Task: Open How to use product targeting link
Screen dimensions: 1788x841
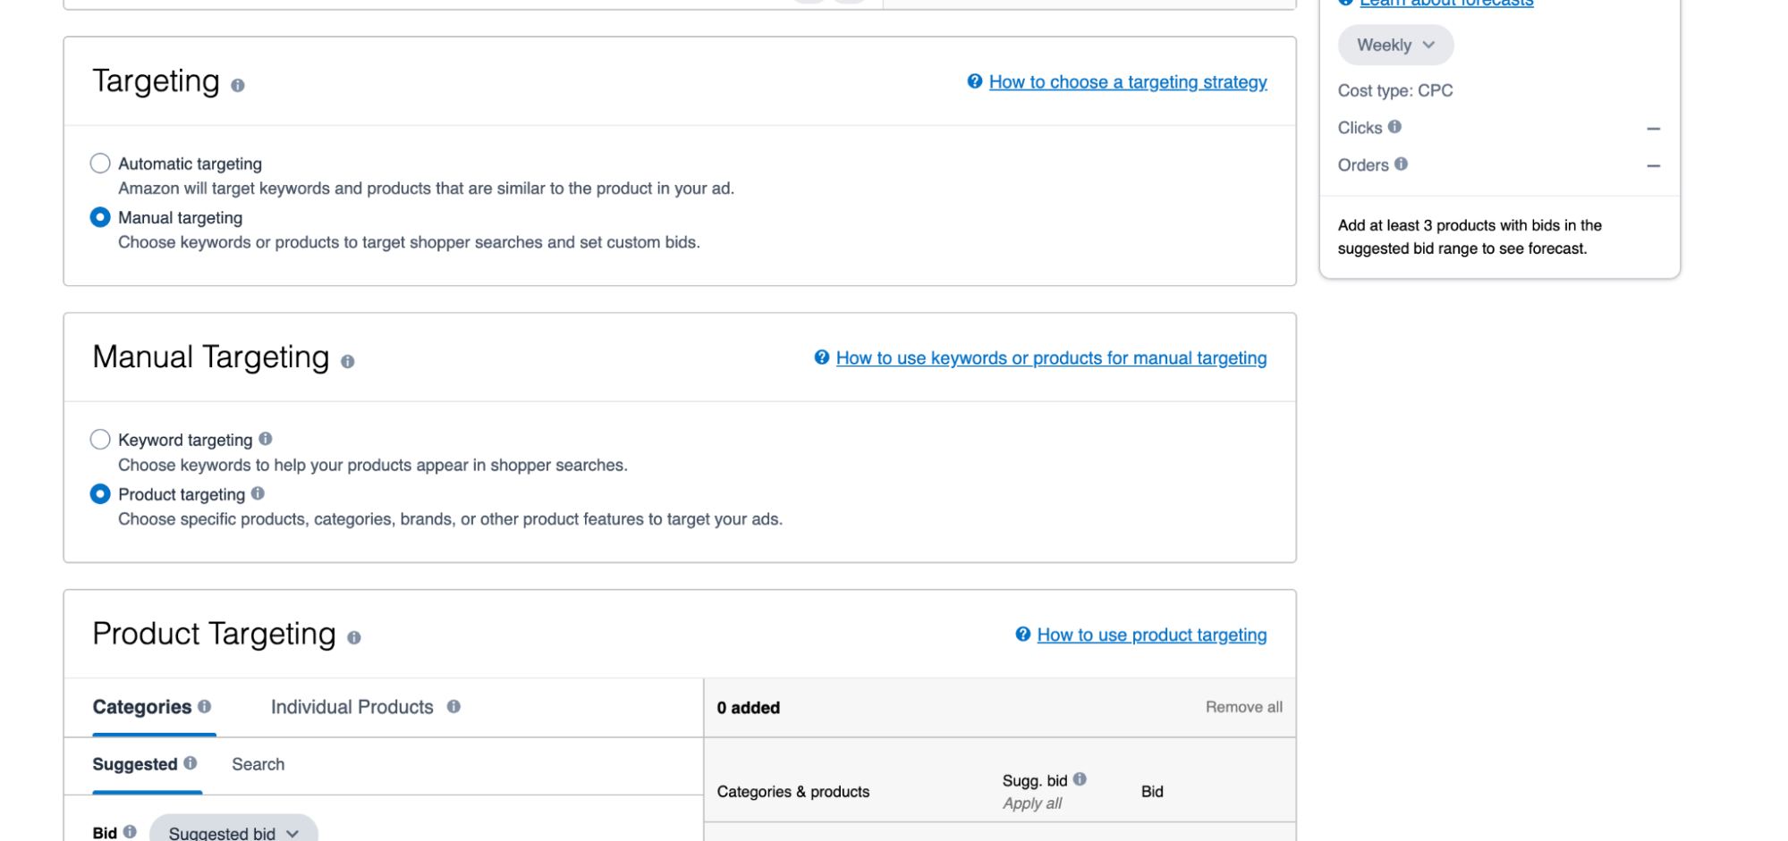Action: pyautogui.click(x=1152, y=635)
